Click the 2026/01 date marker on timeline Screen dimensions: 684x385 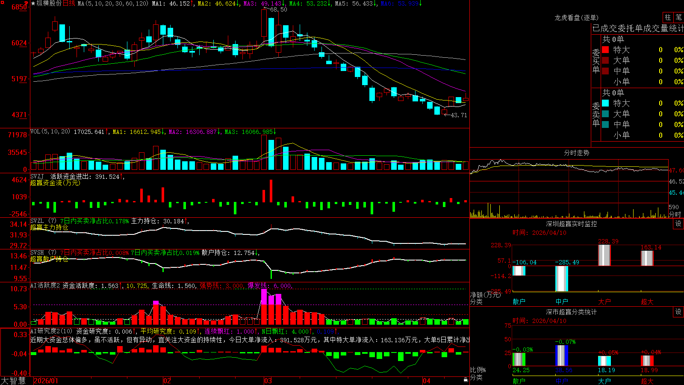pos(46,381)
